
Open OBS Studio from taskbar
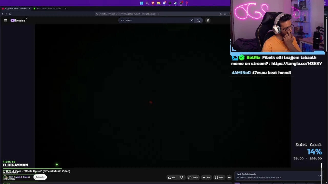(x=181, y=3)
